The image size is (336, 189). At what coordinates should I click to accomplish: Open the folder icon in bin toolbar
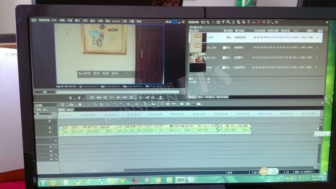coord(202,22)
